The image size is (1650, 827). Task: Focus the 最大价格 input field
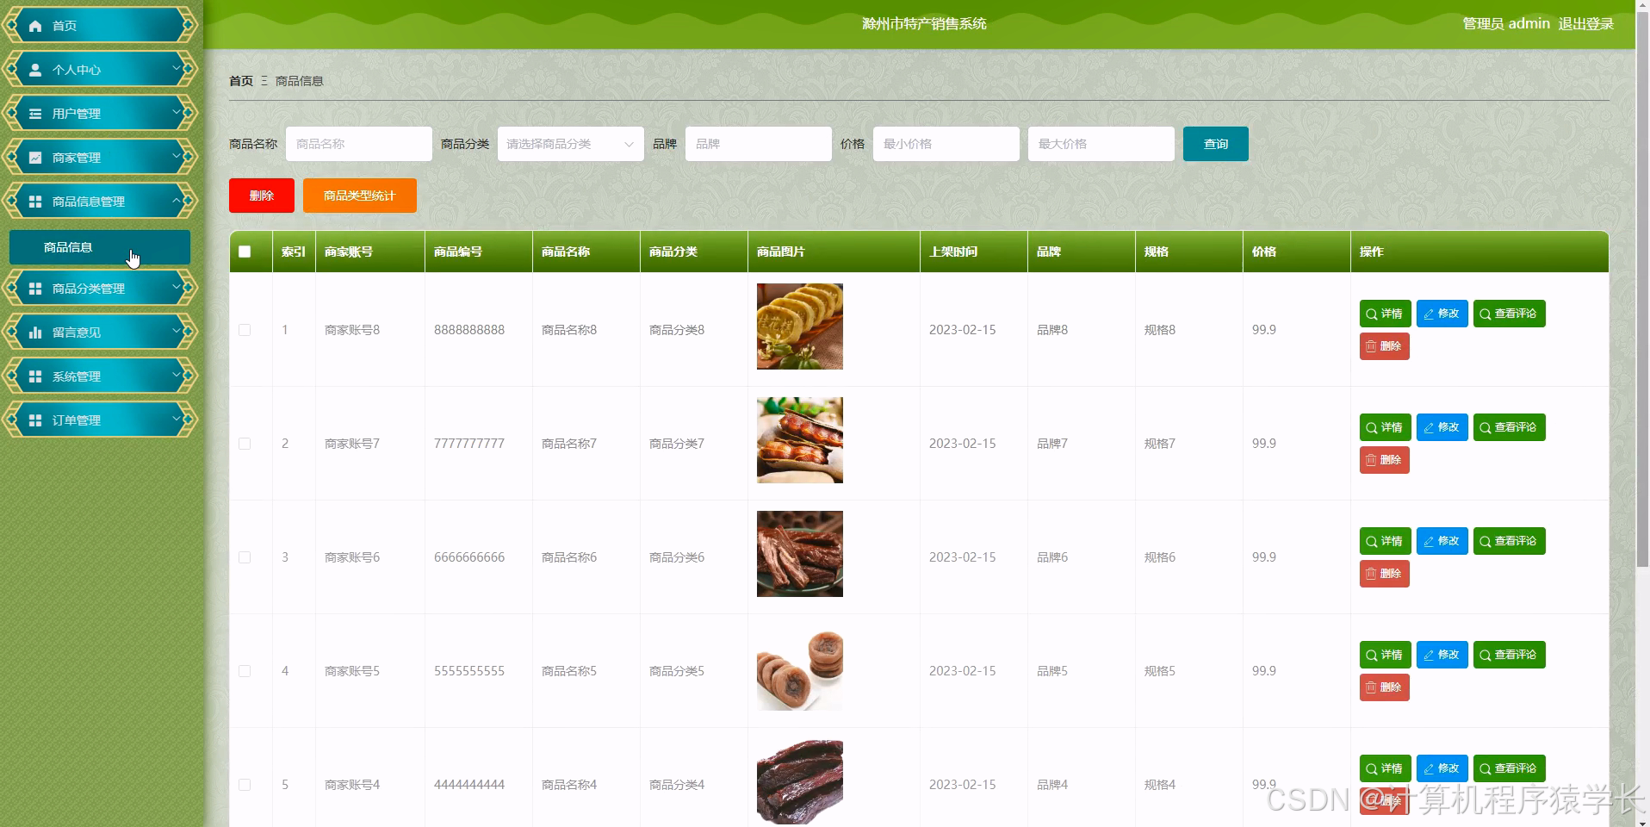coord(1101,144)
